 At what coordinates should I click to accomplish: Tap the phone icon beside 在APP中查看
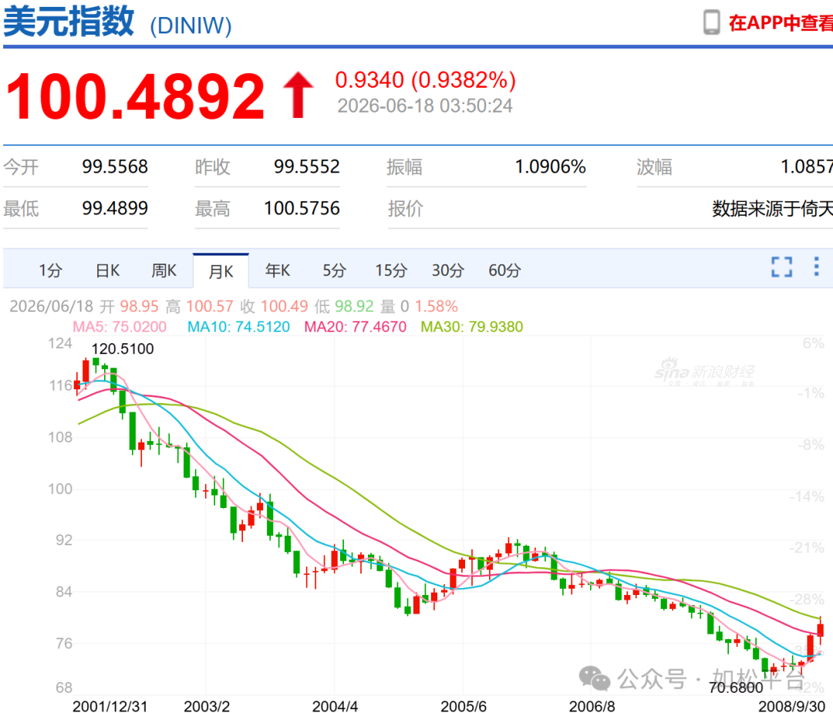click(711, 23)
